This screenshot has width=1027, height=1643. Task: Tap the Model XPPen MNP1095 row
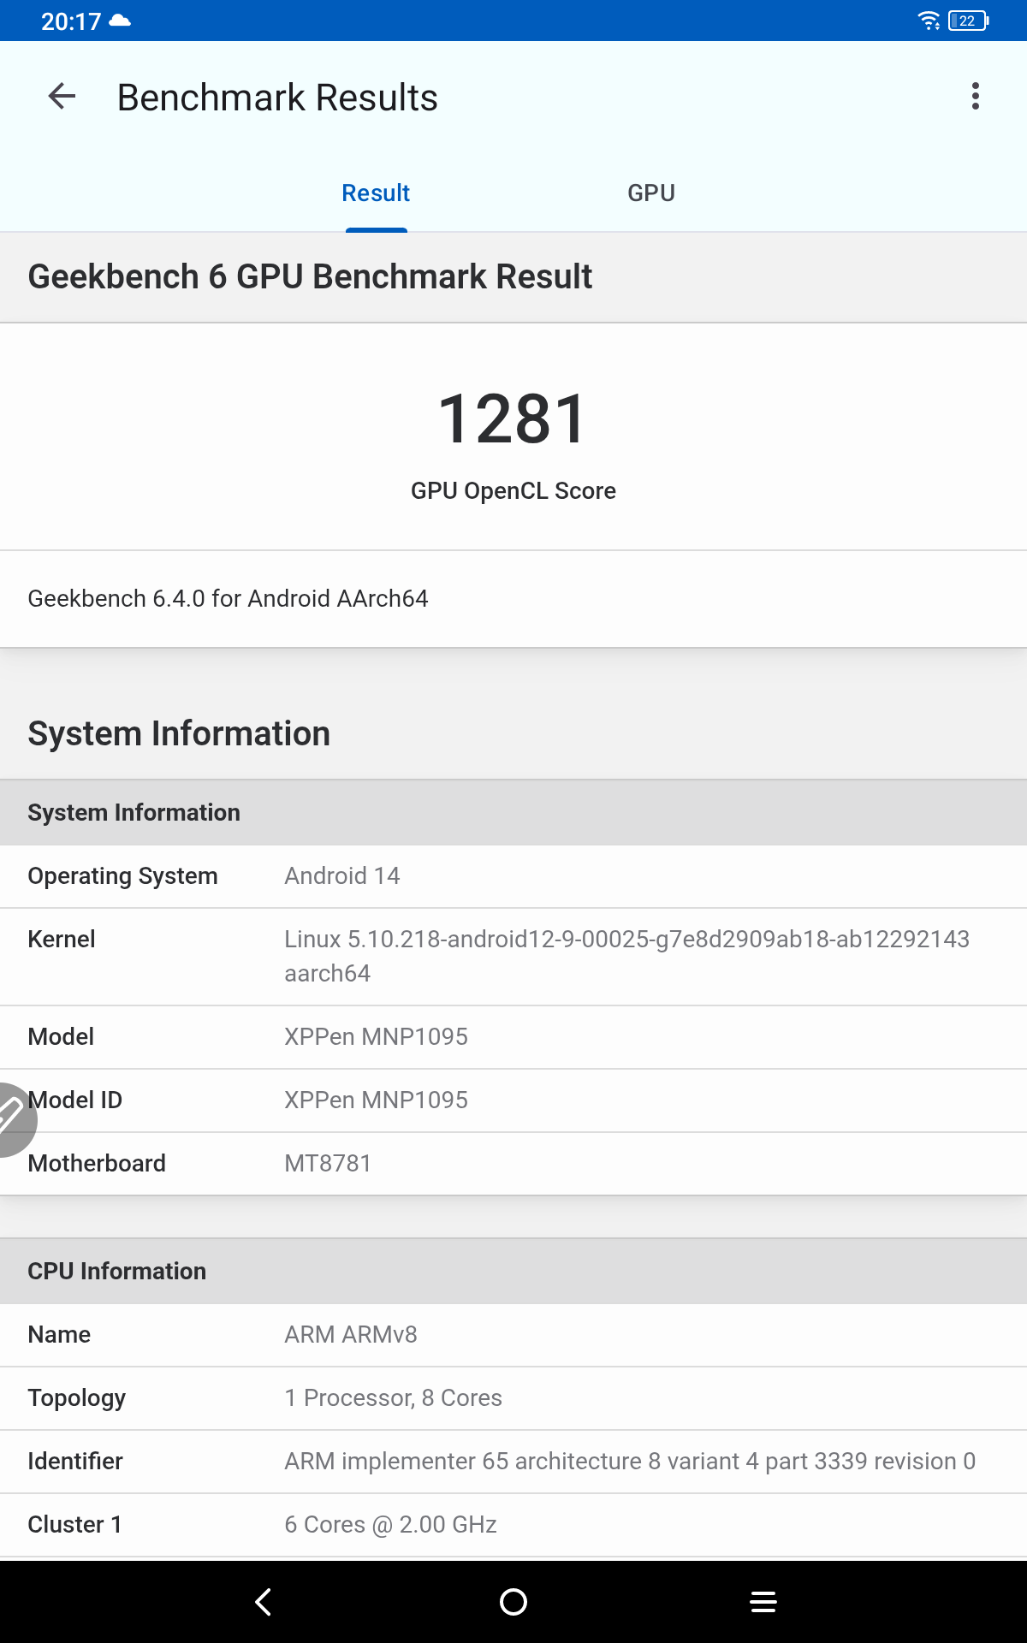click(x=513, y=1037)
